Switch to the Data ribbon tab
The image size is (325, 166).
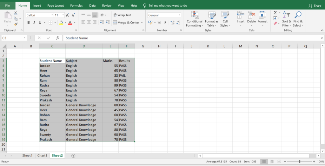coord(92,6)
